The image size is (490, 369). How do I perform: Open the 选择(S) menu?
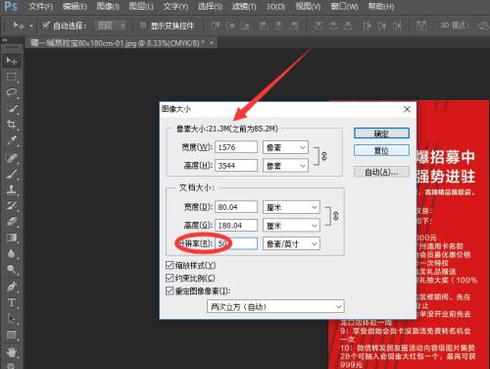(x=210, y=6)
